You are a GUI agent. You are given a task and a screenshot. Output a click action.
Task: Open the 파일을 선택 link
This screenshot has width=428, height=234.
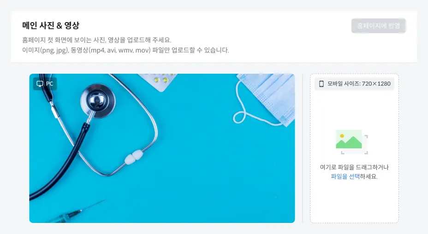[x=345, y=176]
